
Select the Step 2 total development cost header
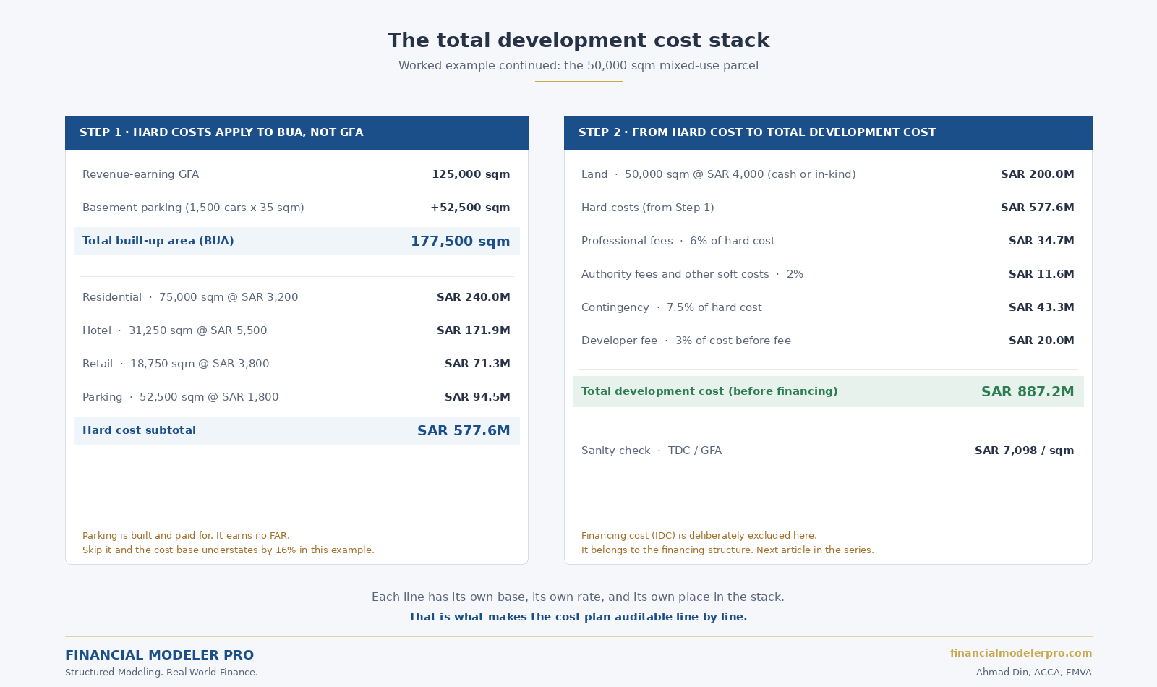[828, 132]
